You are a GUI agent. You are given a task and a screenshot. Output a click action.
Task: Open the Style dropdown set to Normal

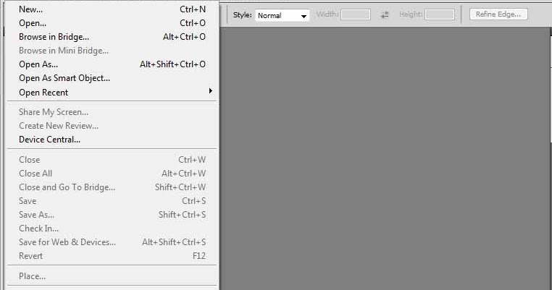point(282,15)
